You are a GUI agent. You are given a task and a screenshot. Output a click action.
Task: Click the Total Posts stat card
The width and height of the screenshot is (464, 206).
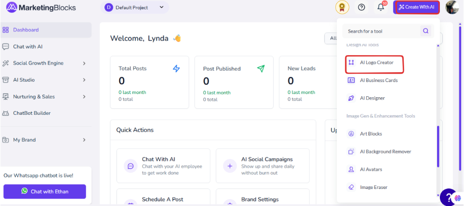pos(149,82)
